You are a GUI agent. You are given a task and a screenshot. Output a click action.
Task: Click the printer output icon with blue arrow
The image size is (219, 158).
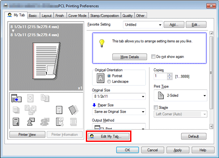16,98
